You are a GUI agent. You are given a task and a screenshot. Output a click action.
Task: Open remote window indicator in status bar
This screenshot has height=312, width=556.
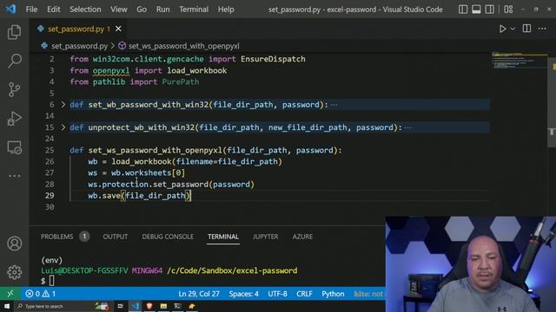point(10,294)
